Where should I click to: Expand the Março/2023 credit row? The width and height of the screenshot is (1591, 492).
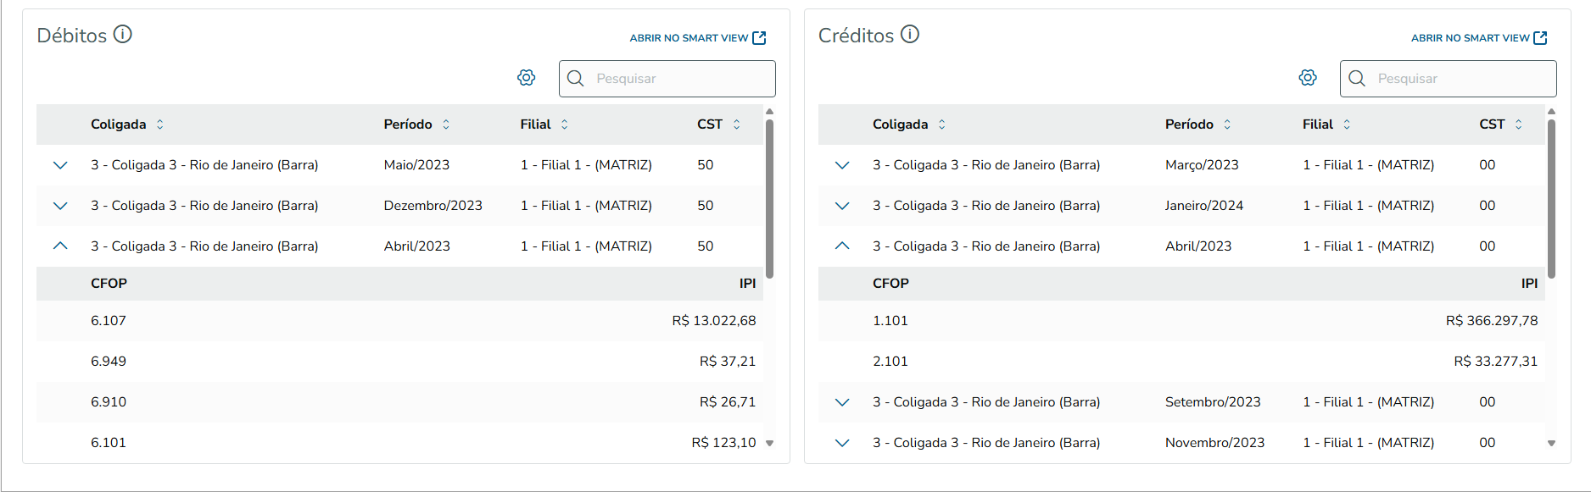[842, 165]
